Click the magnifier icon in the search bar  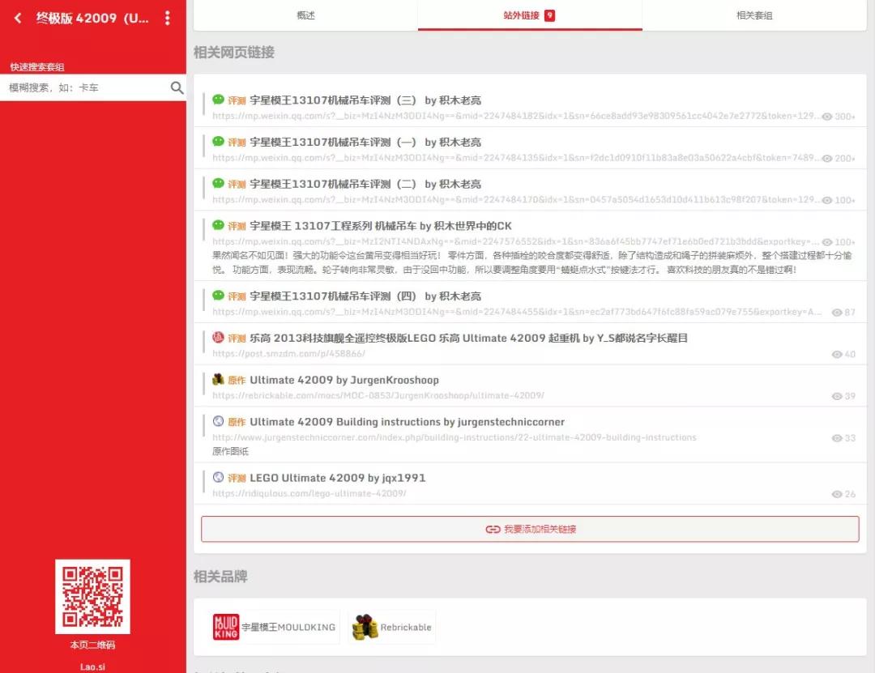click(177, 87)
